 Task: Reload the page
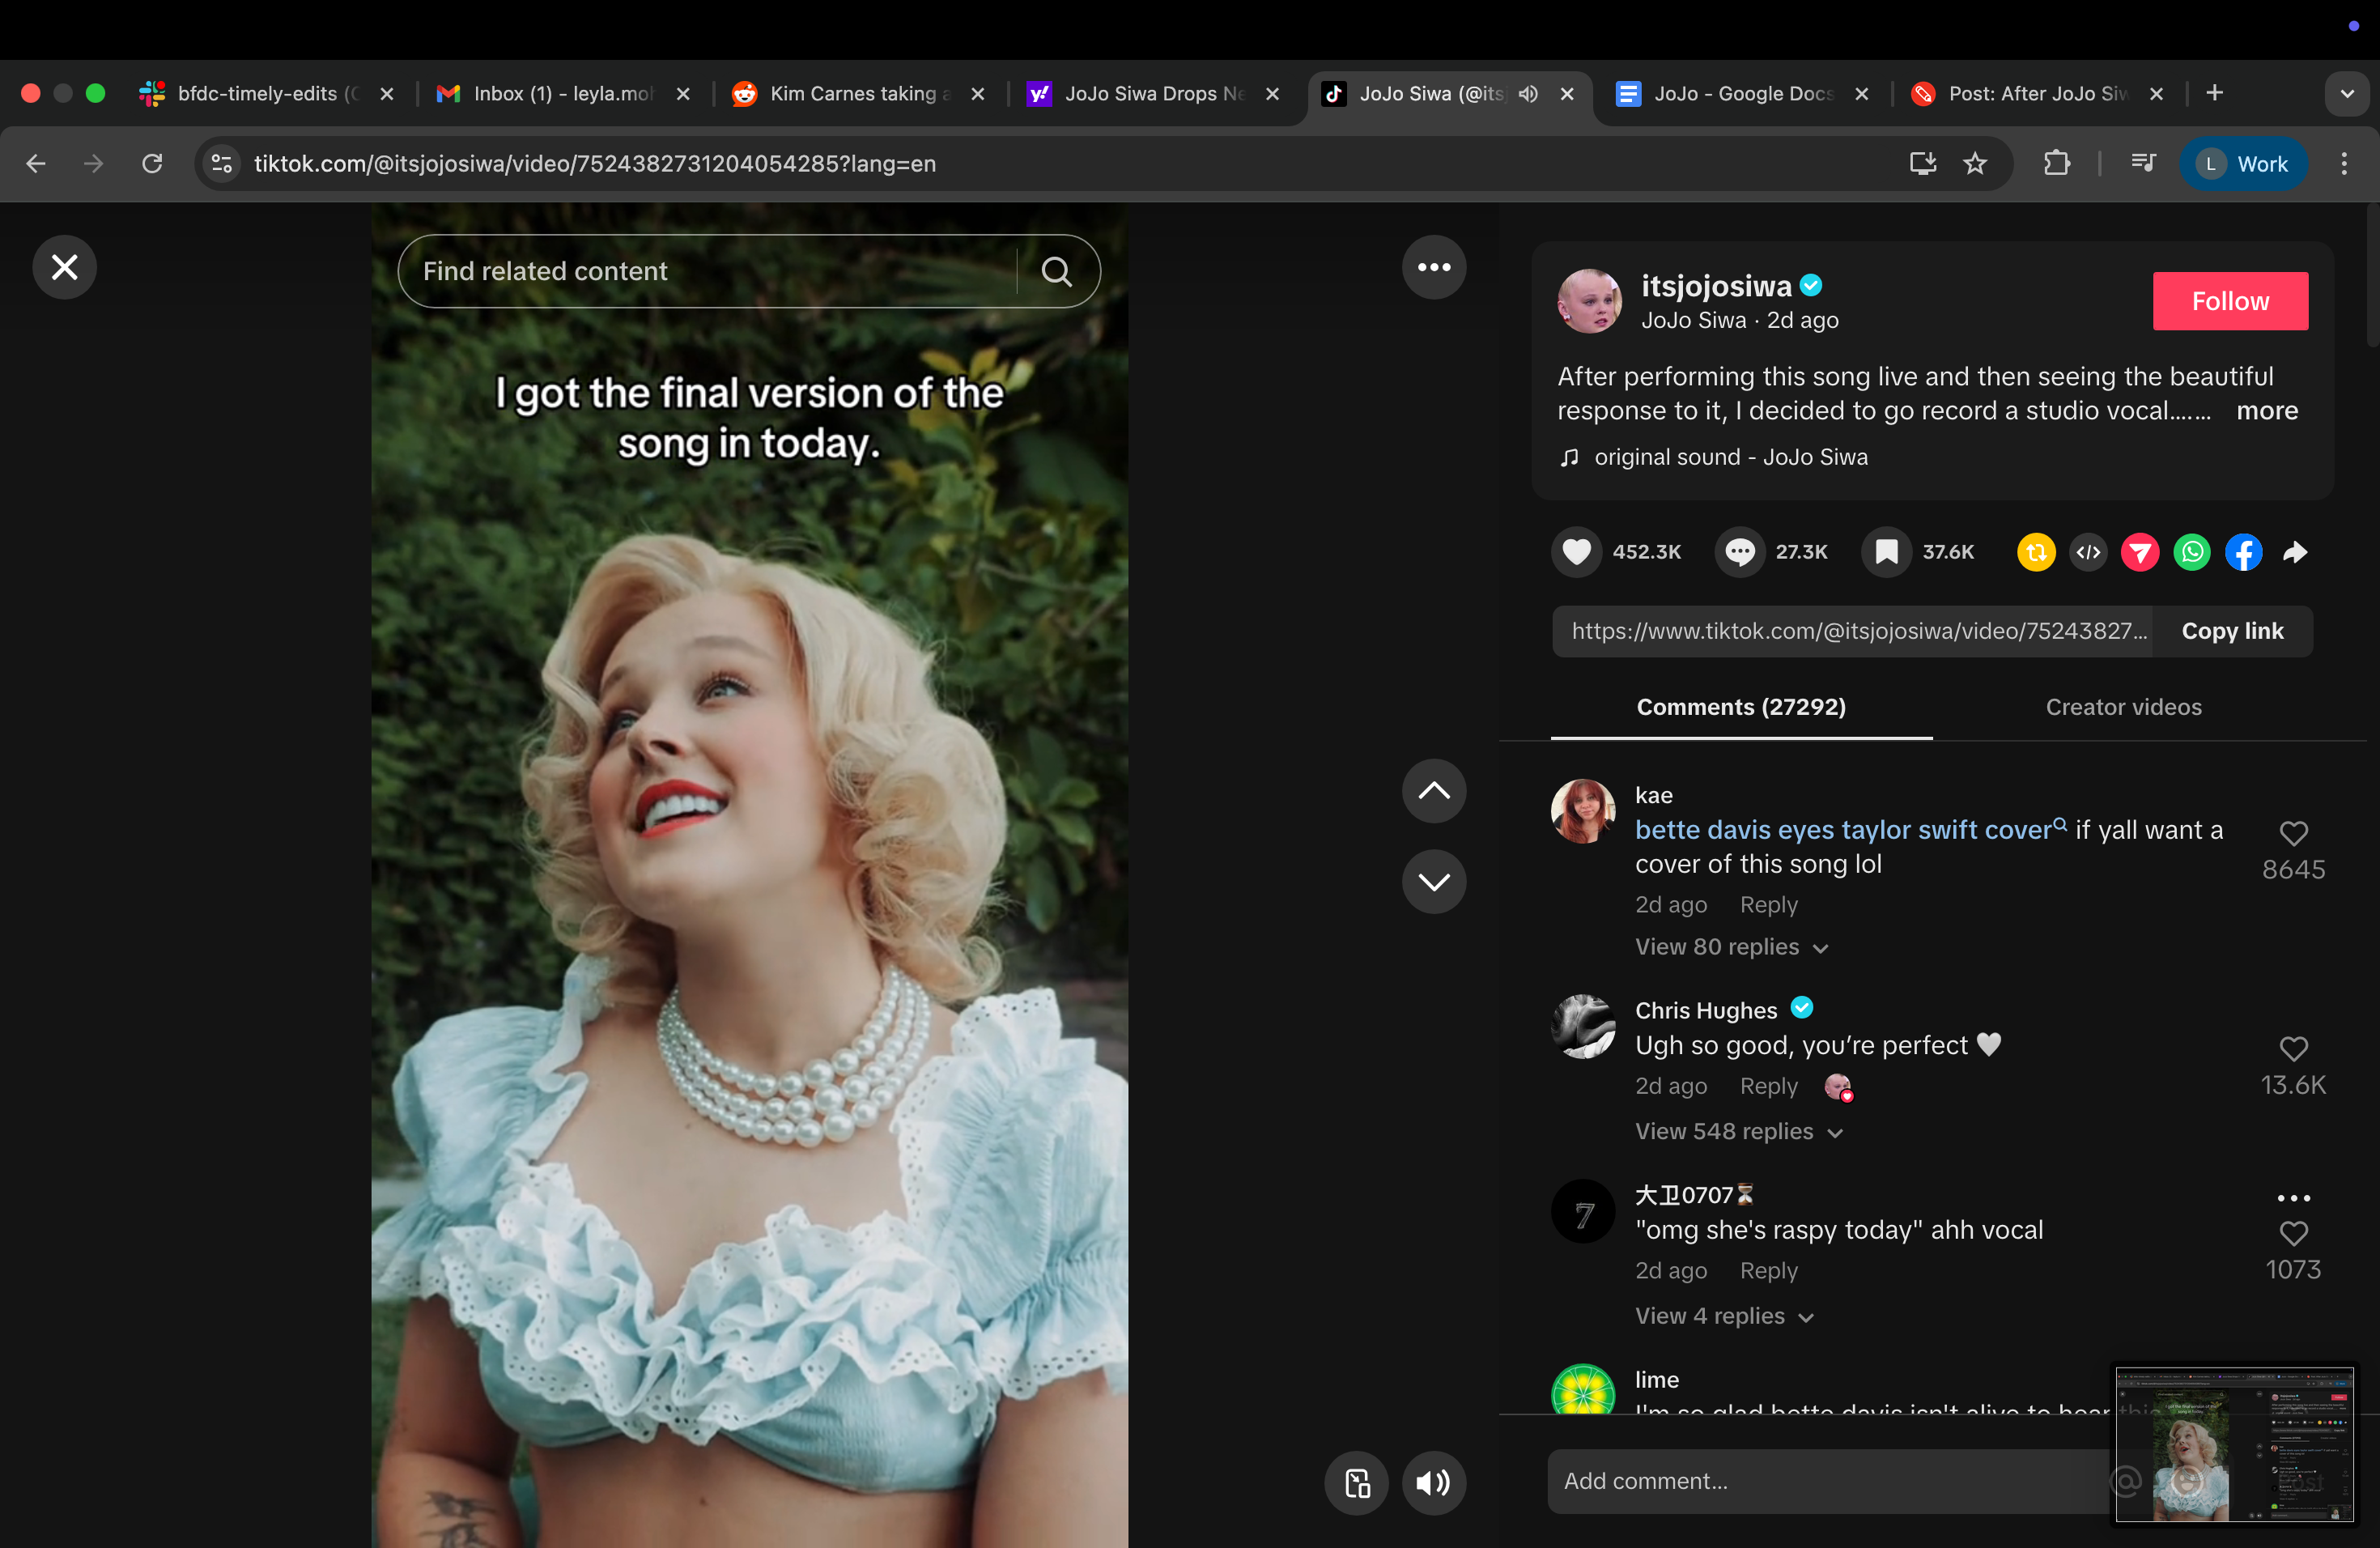152,163
